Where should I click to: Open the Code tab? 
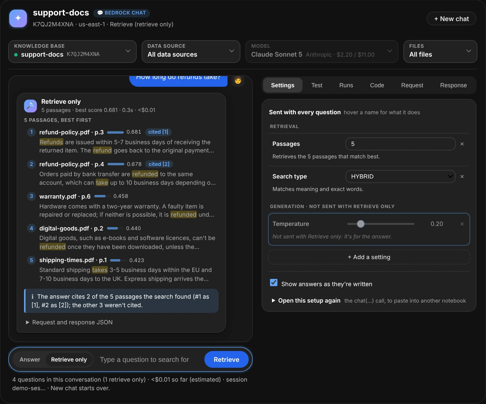pyautogui.click(x=377, y=85)
